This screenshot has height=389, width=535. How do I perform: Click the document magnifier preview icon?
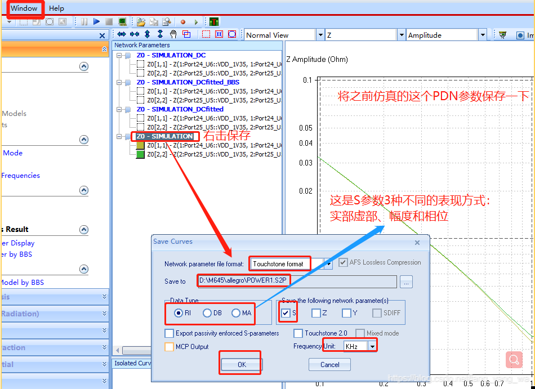pos(167,22)
